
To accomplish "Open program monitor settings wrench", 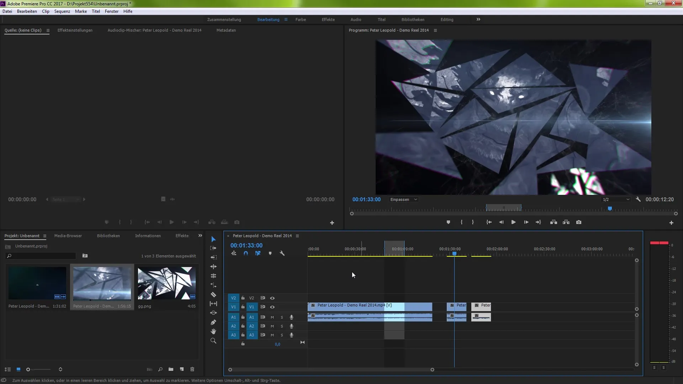I will click(638, 199).
